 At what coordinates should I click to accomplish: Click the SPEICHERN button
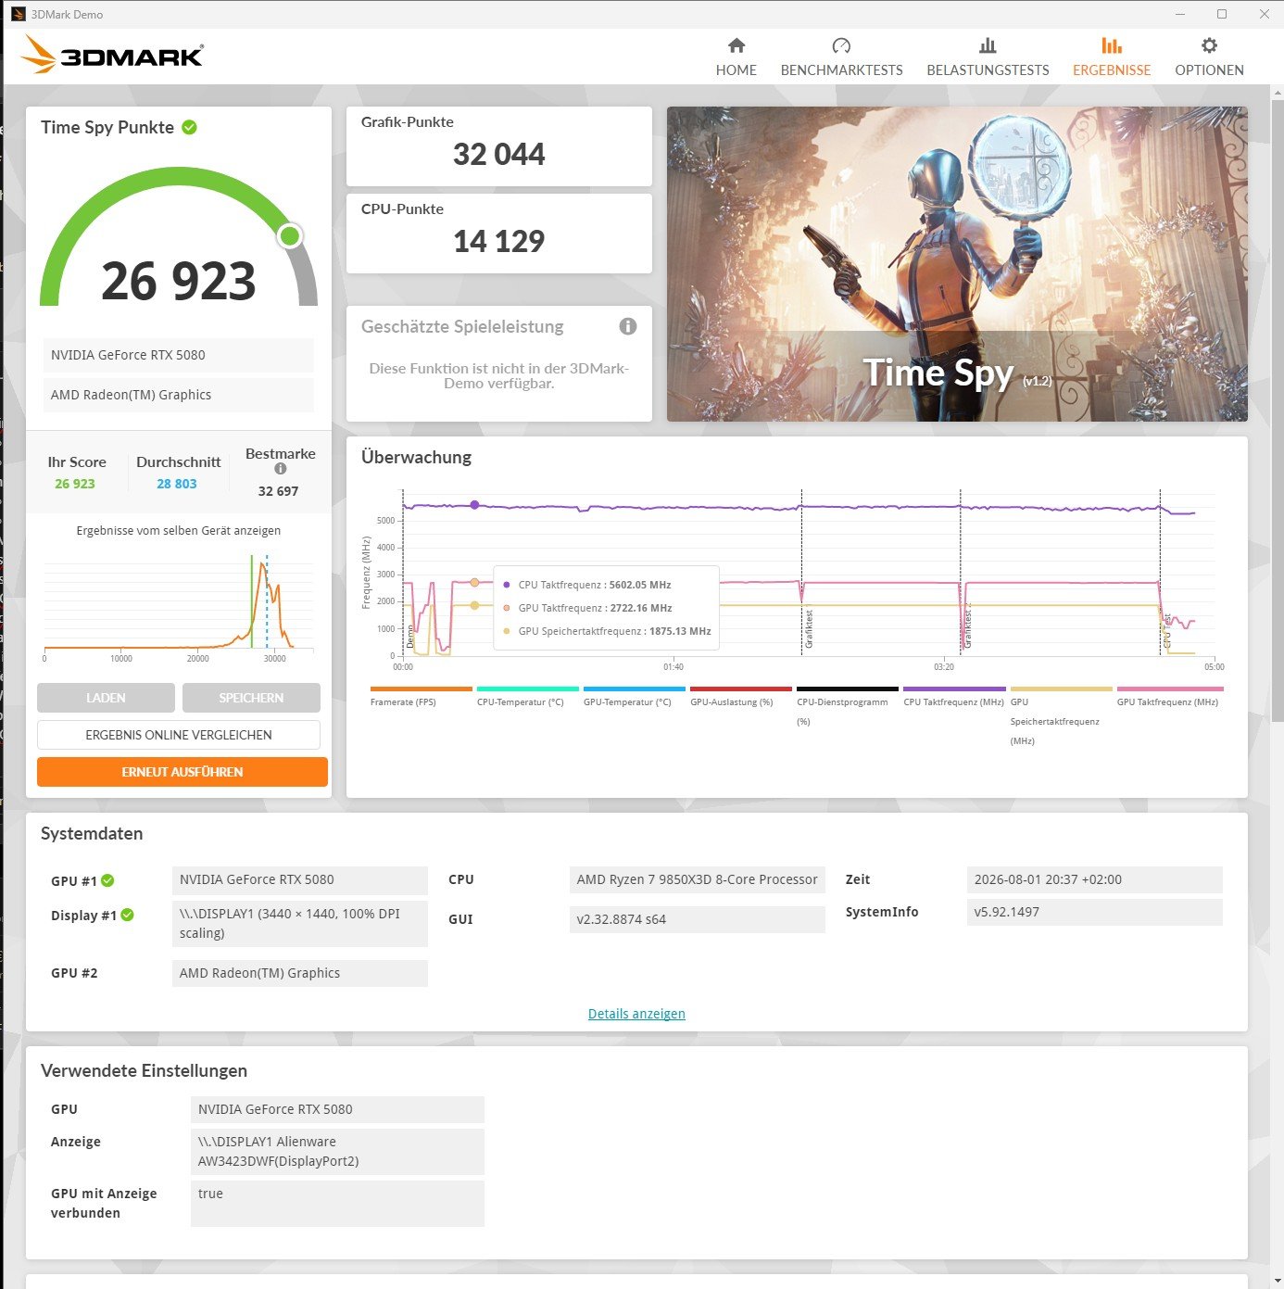(251, 698)
